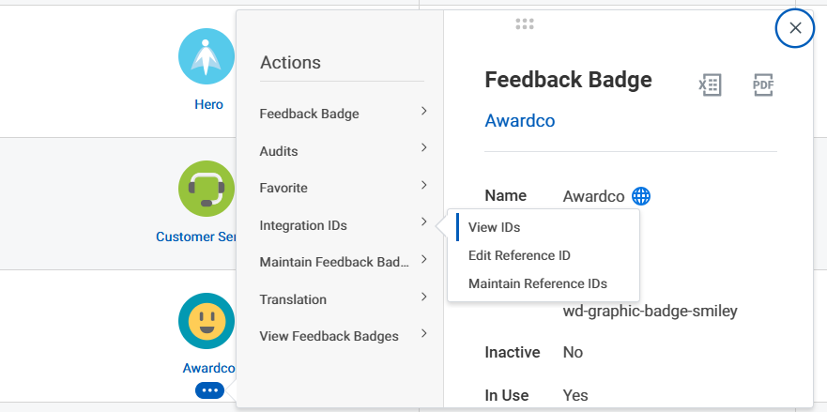Open the Awardco link under Feedback Badge
Image resolution: width=827 pixels, height=412 pixels.
coord(520,121)
